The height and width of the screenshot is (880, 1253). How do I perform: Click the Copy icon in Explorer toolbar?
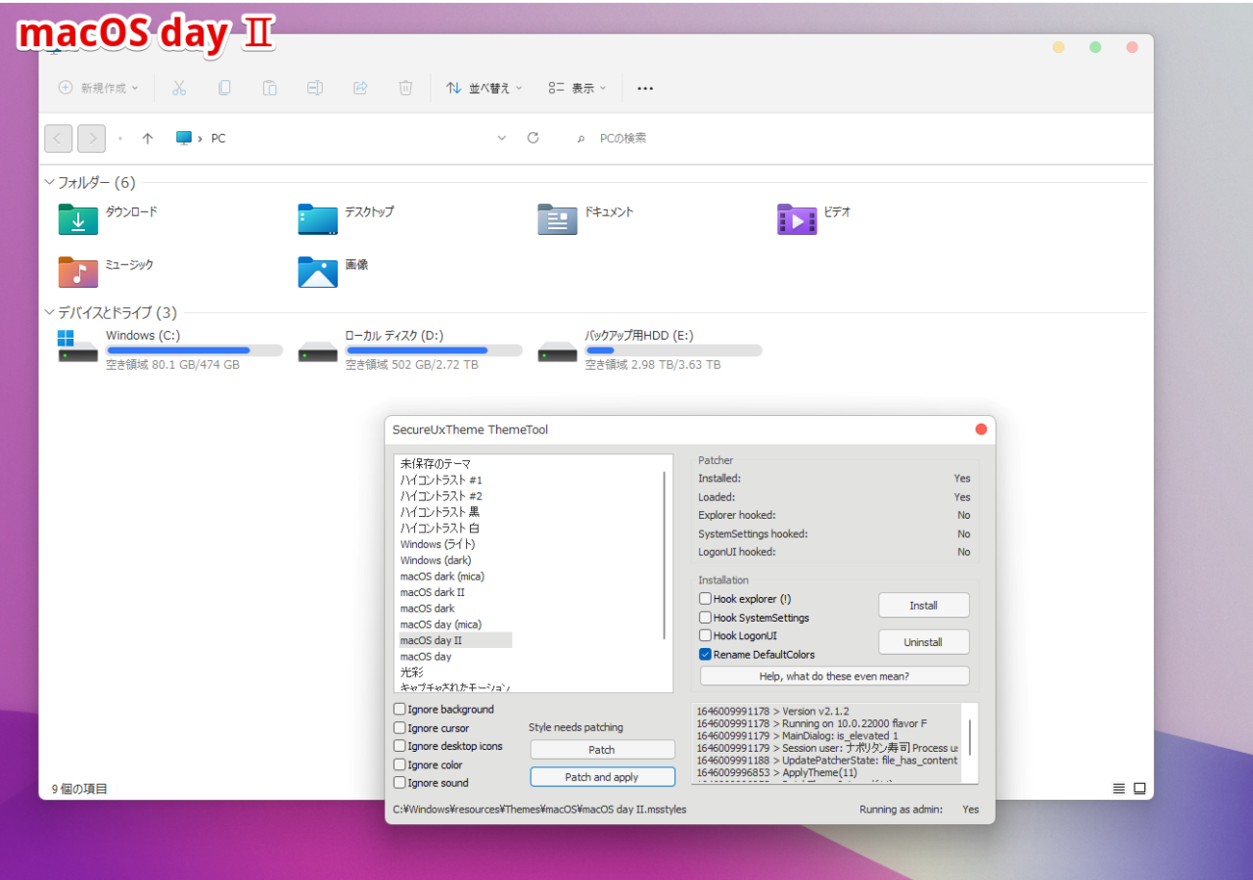(224, 88)
